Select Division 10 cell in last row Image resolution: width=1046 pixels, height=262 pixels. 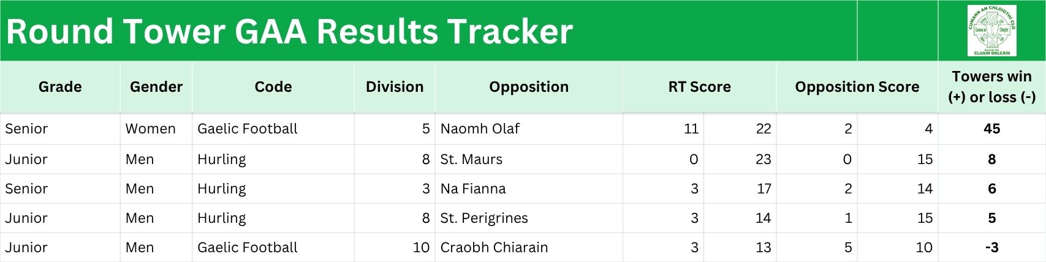point(395,248)
